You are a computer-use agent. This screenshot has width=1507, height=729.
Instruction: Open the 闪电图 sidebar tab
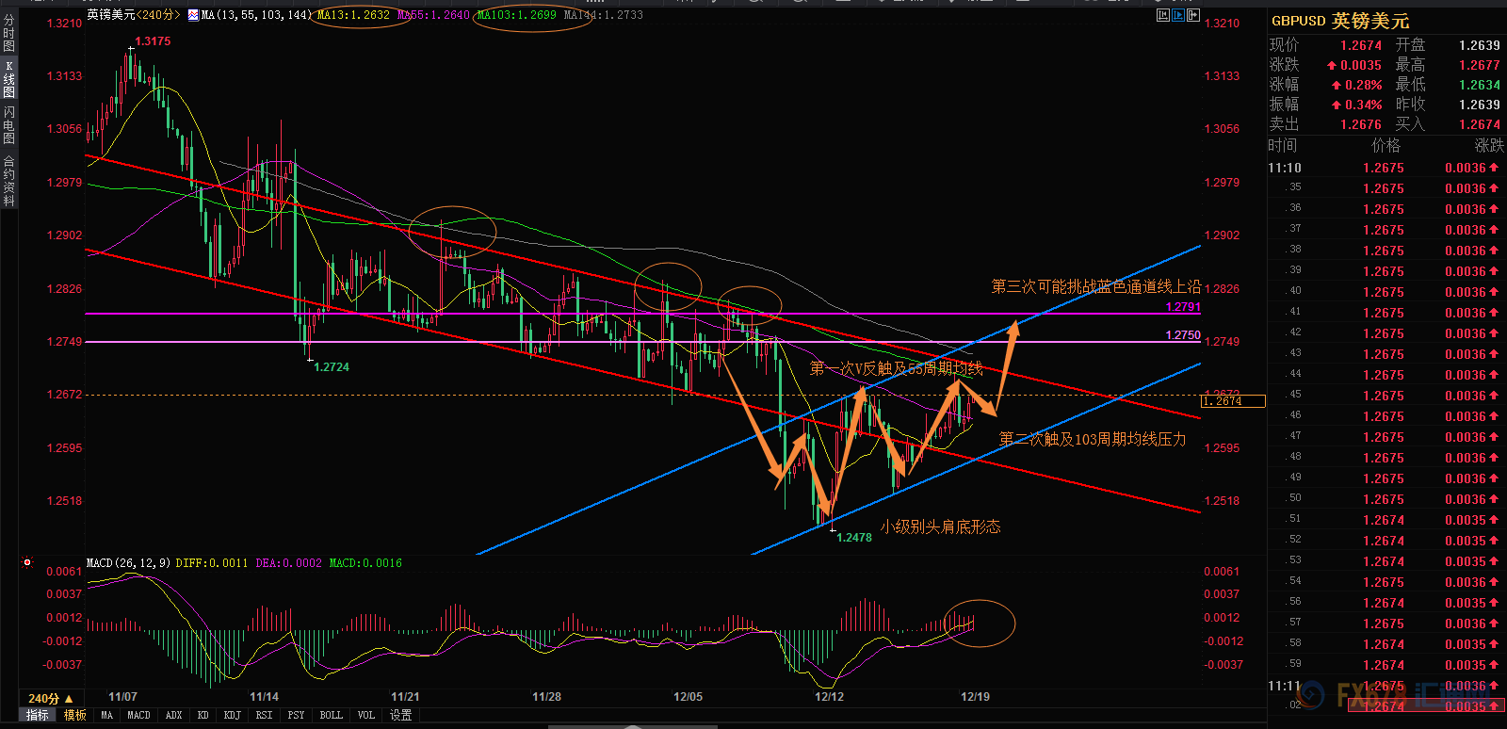click(8, 125)
